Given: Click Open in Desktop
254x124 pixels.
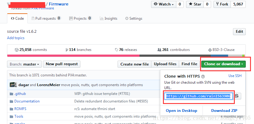Looking at the screenshot, I should [182, 111].
